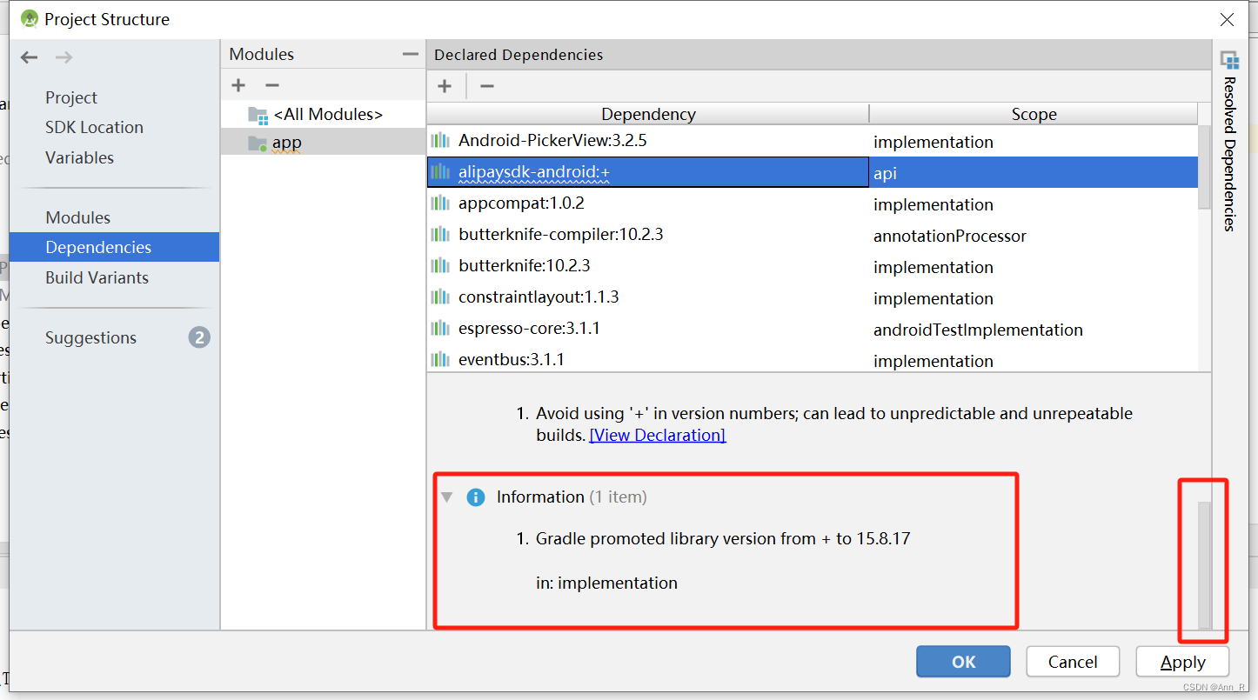Open the SDK Location page
This screenshot has width=1258, height=700.
(x=94, y=127)
